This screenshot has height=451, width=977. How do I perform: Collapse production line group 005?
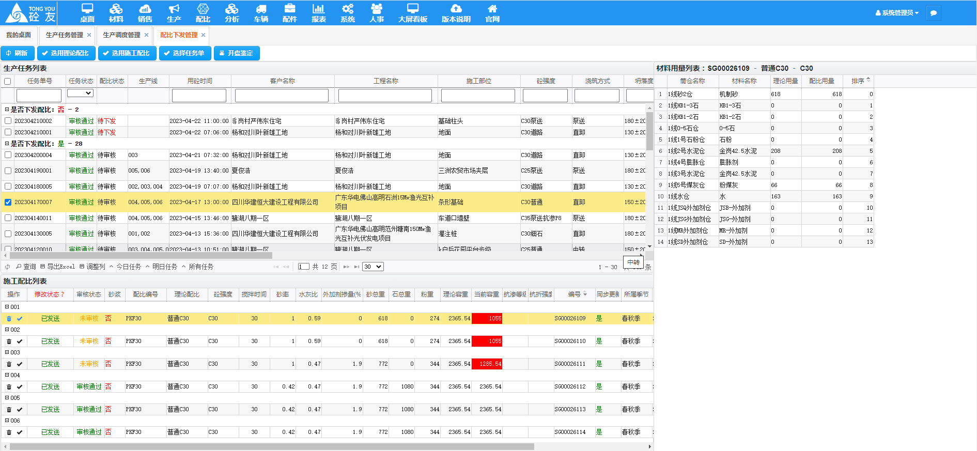pos(7,398)
